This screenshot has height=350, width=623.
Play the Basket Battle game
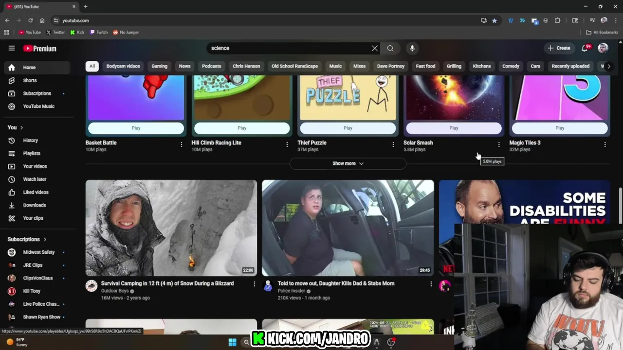pos(136,128)
